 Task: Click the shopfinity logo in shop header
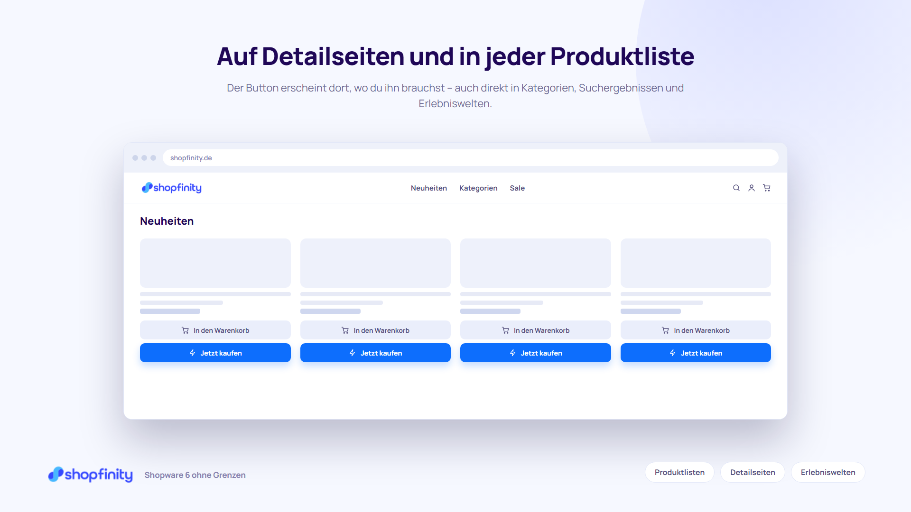point(172,188)
